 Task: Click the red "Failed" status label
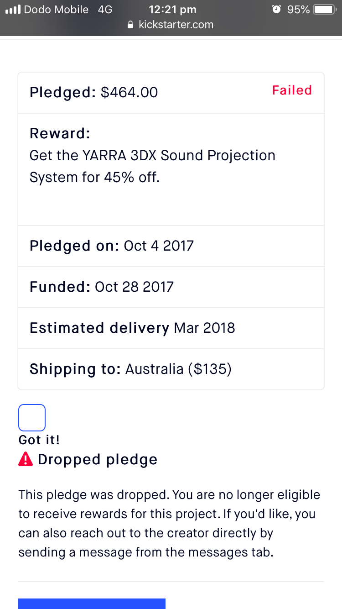tap(292, 90)
